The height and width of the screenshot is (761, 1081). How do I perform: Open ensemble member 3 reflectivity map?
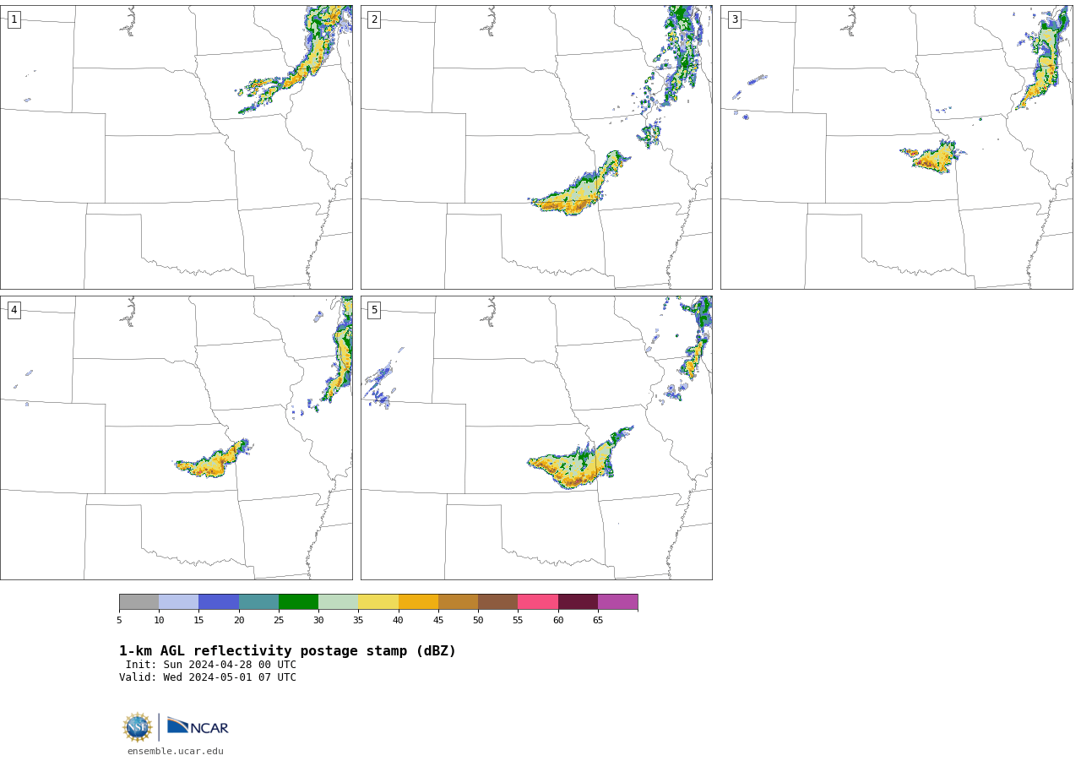point(897,147)
